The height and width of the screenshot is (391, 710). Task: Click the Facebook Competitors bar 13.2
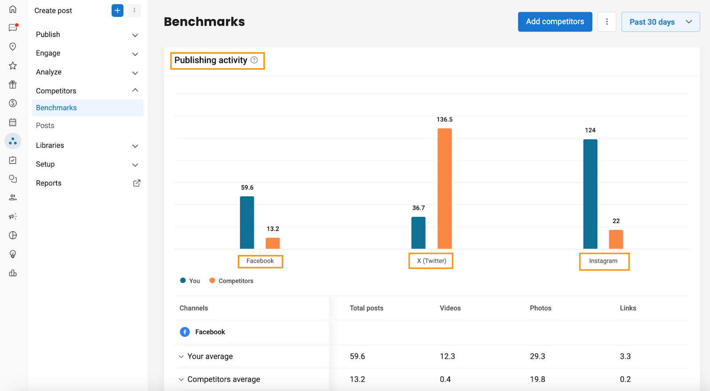tap(273, 243)
